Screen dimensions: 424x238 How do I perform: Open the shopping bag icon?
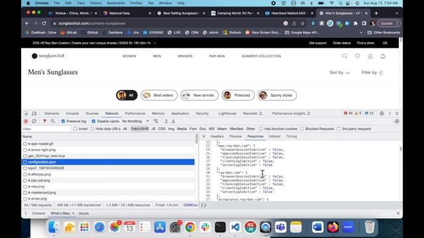(x=383, y=56)
